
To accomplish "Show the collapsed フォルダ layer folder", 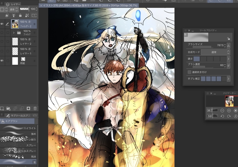I will tap(2, 33).
